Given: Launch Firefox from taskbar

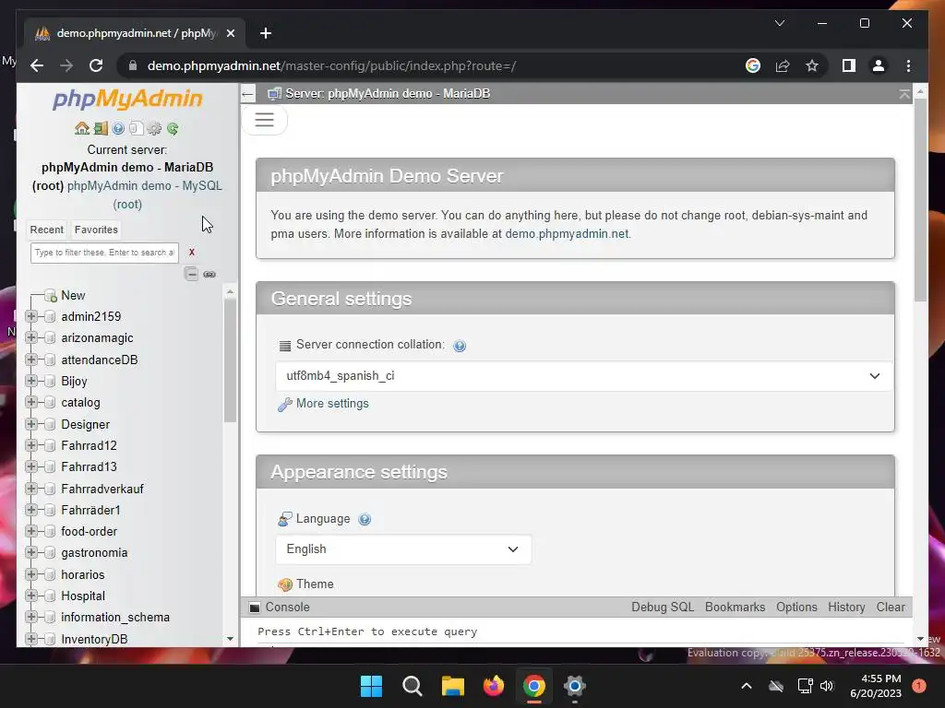Looking at the screenshot, I should (494, 686).
